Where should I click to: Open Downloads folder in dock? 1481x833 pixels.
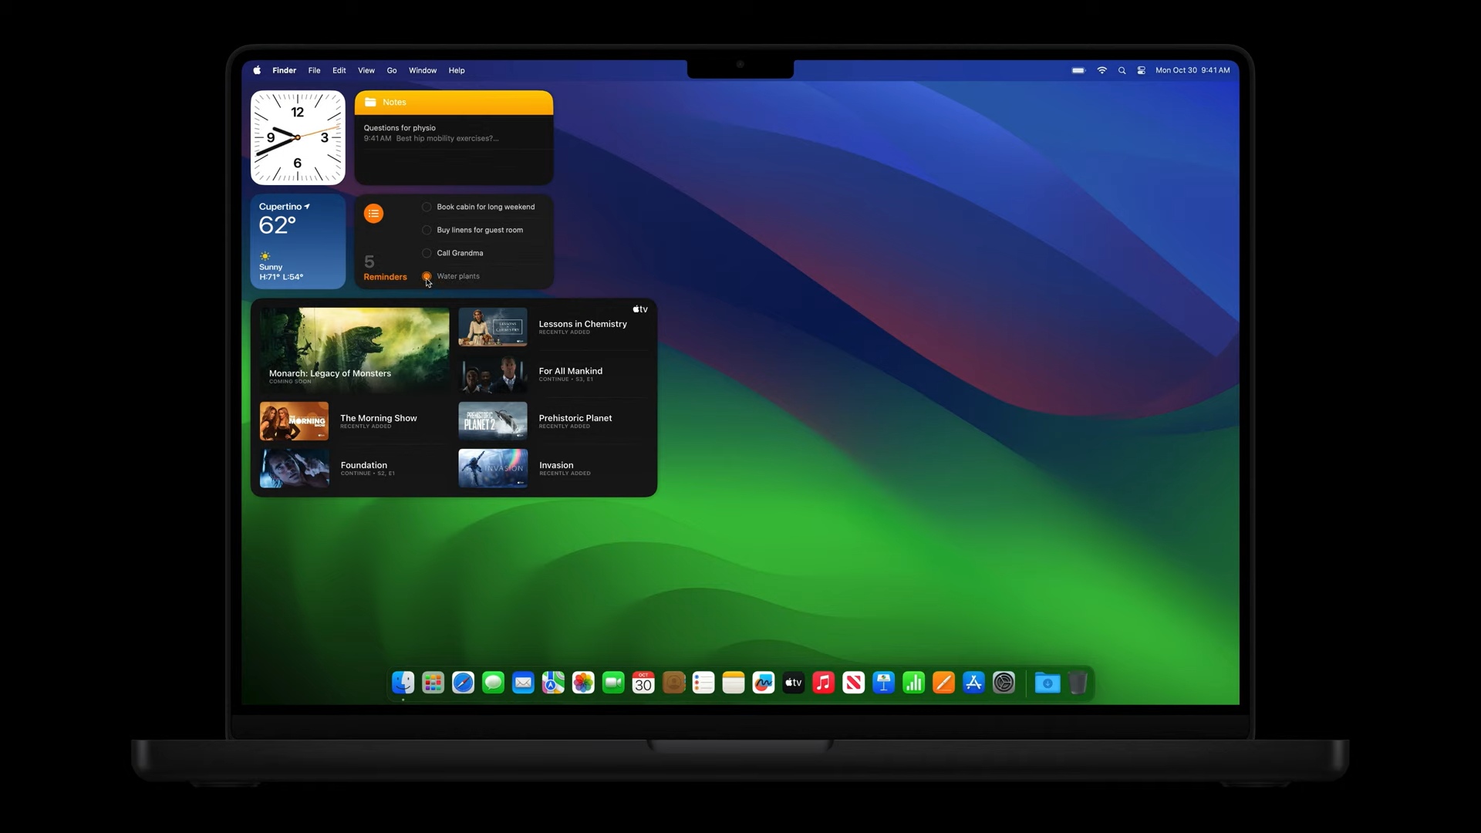(1047, 683)
